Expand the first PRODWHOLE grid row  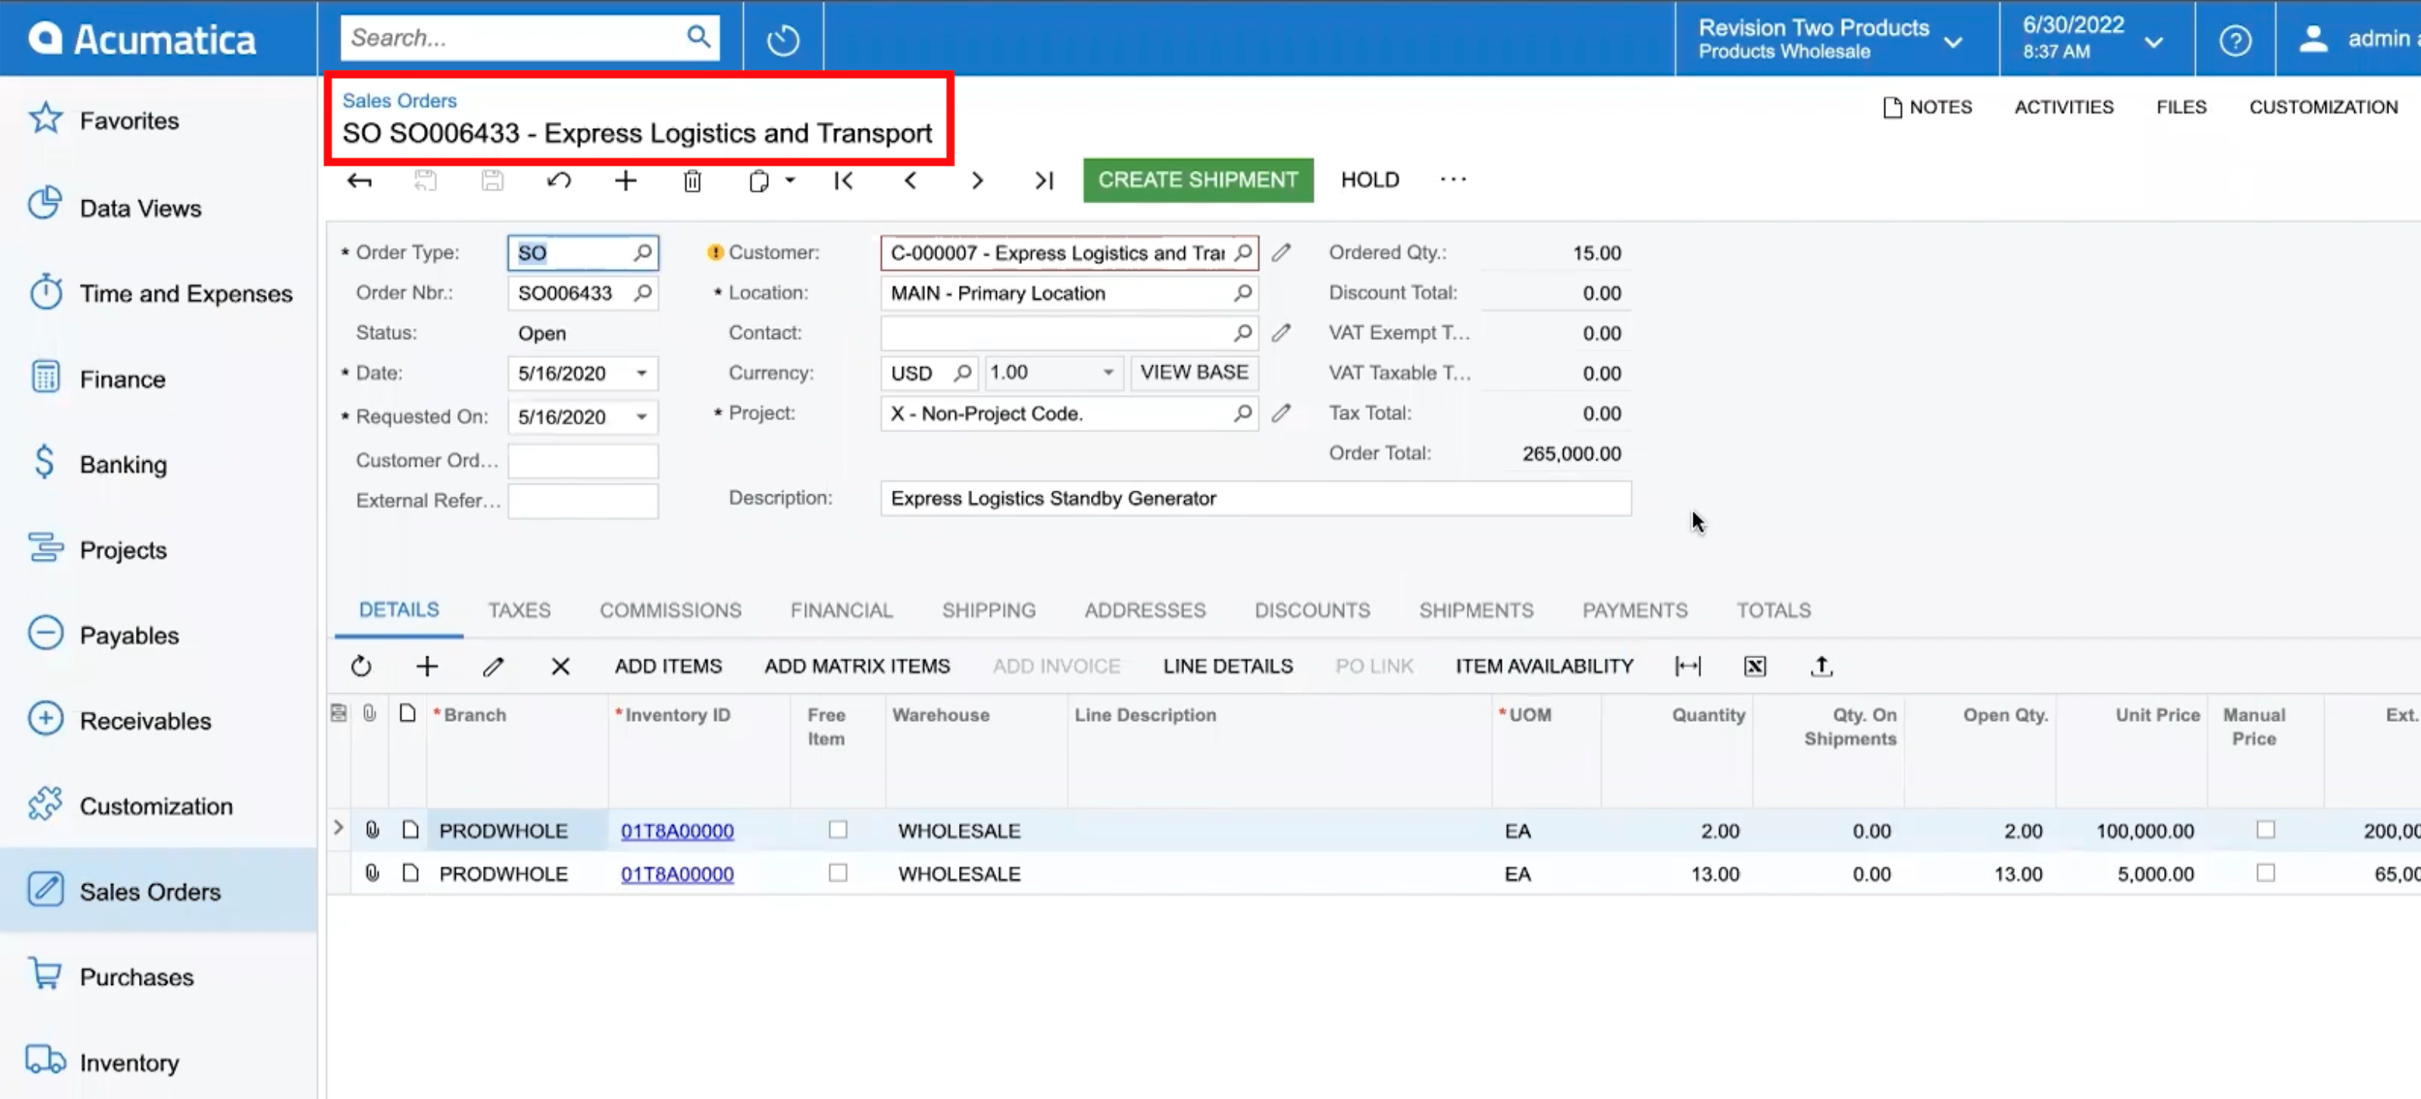tap(339, 828)
